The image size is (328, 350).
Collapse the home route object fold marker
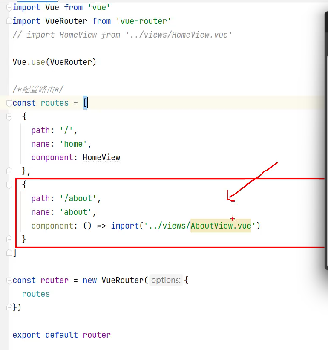click(9, 117)
